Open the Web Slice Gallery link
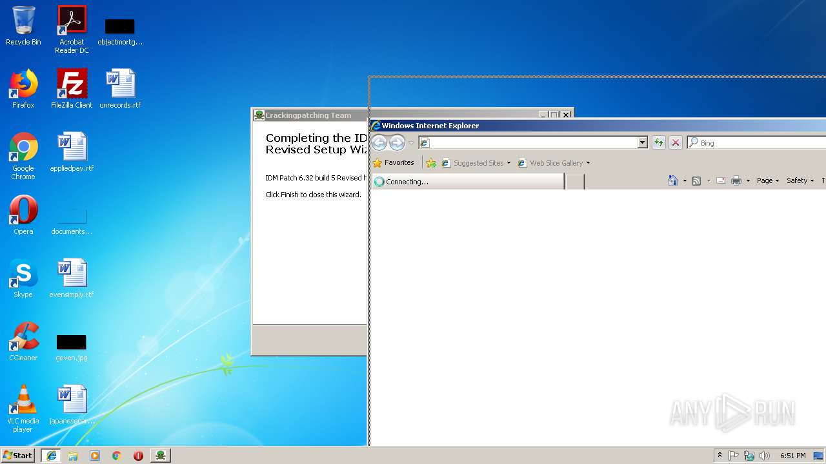Screen dimensions: 826x464 pos(550,163)
